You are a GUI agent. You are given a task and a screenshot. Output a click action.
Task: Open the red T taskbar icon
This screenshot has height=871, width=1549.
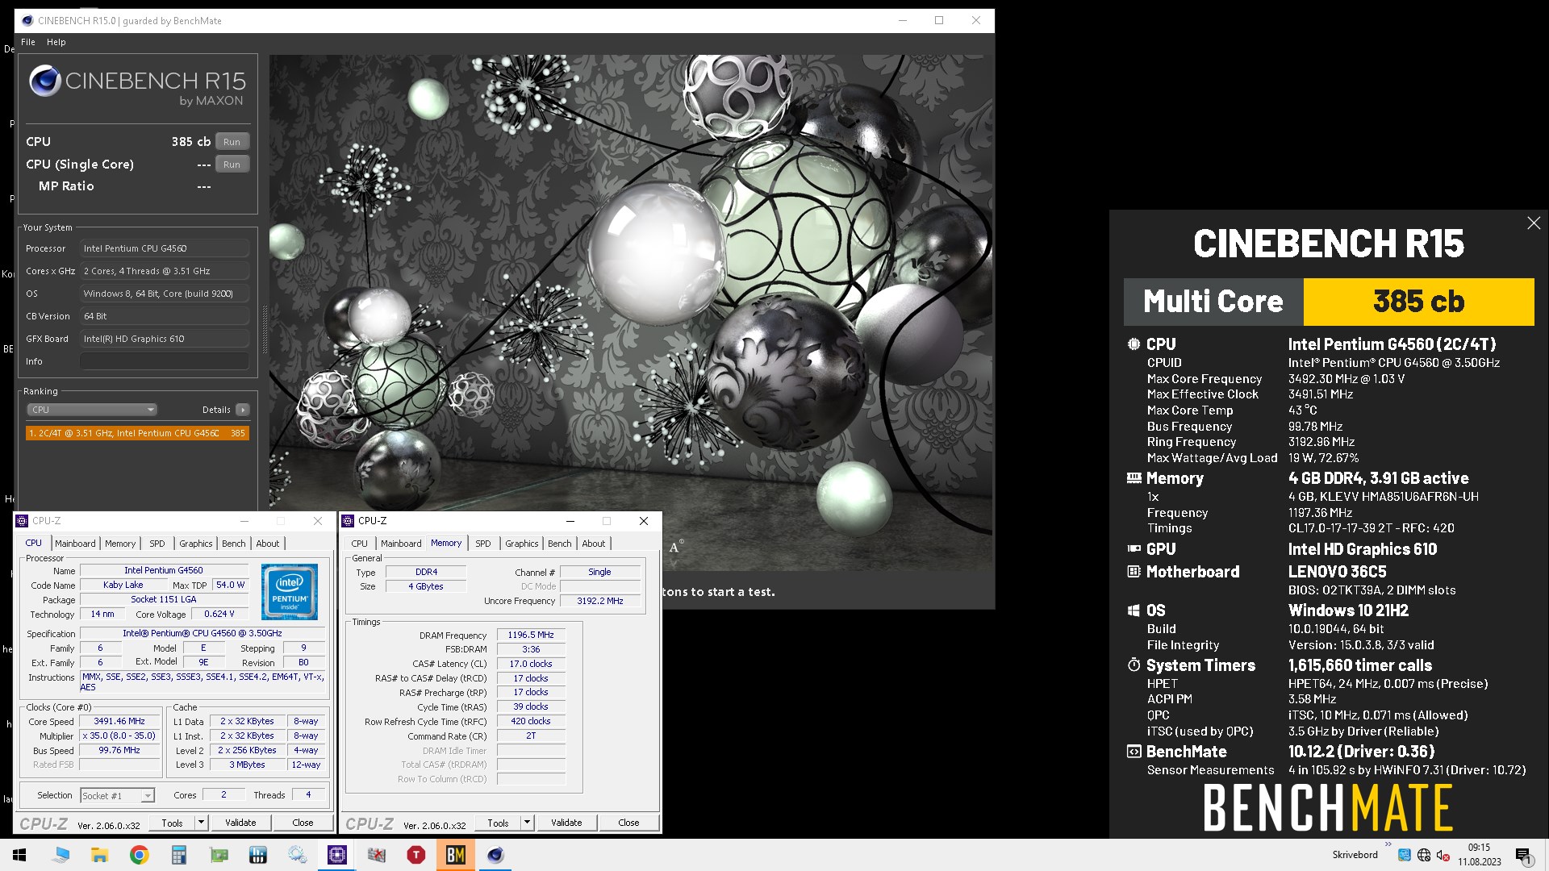[416, 855]
